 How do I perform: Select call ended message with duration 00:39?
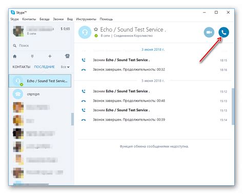pyautogui.click(x=129, y=120)
